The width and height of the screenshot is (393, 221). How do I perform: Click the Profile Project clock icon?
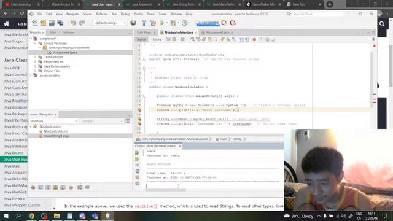[184, 23]
